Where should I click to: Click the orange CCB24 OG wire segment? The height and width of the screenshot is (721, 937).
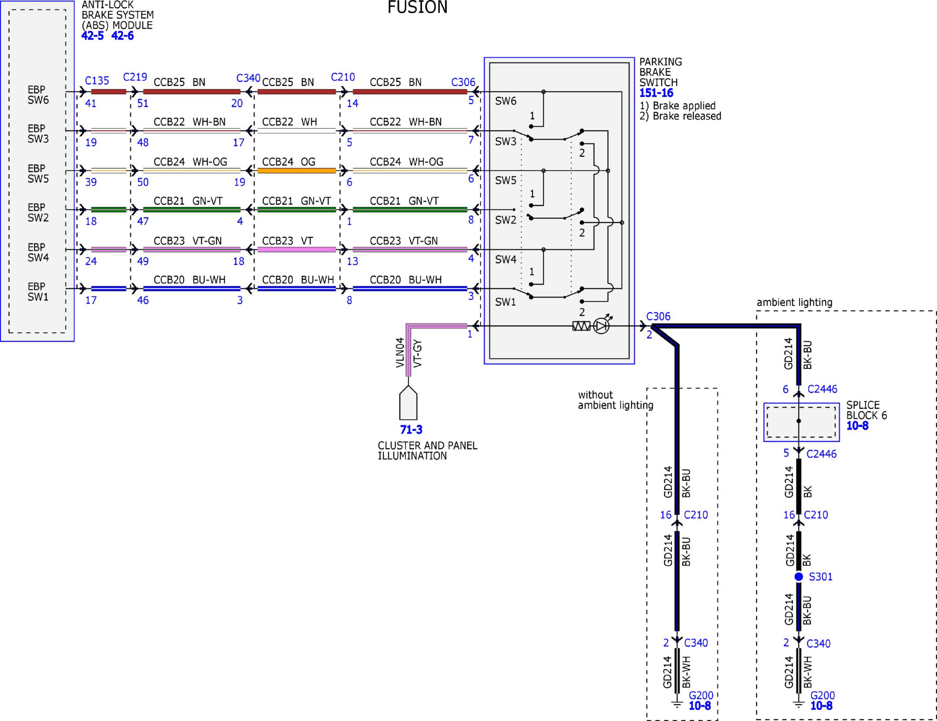point(296,171)
